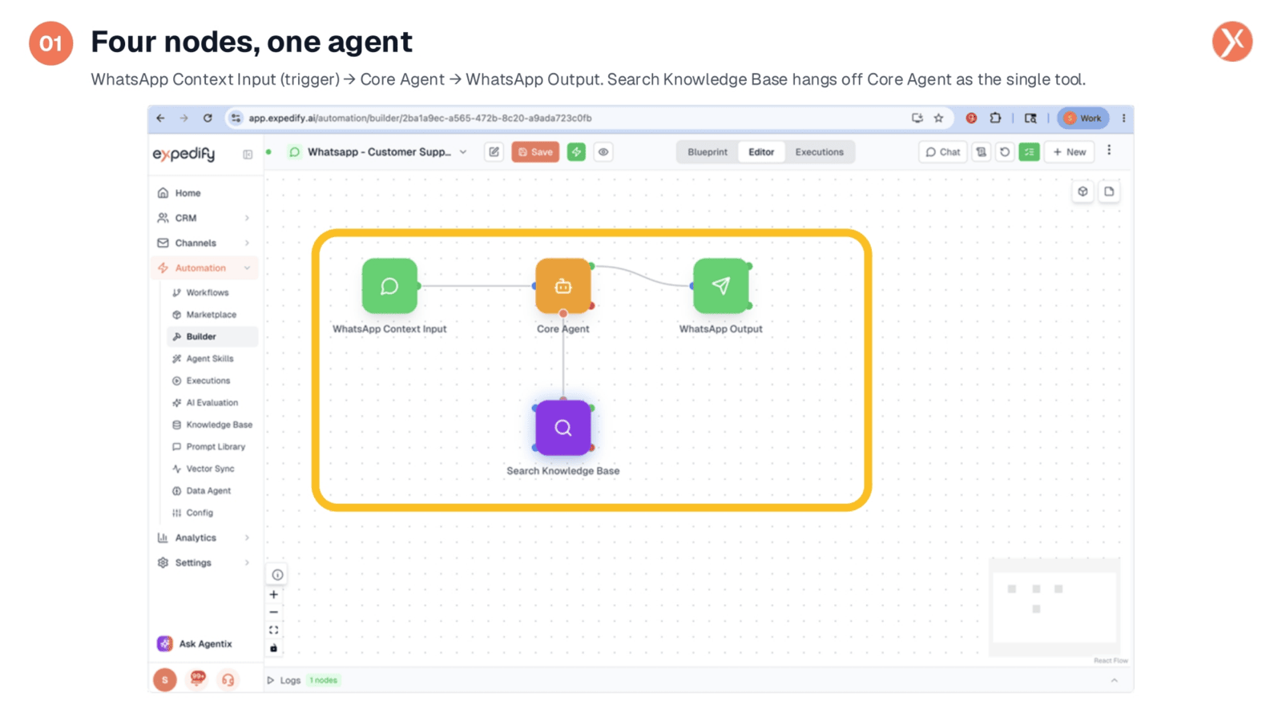Click the browser address bar URL
The width and height of the screenshot is (1282, 721).
coord(420,118)
